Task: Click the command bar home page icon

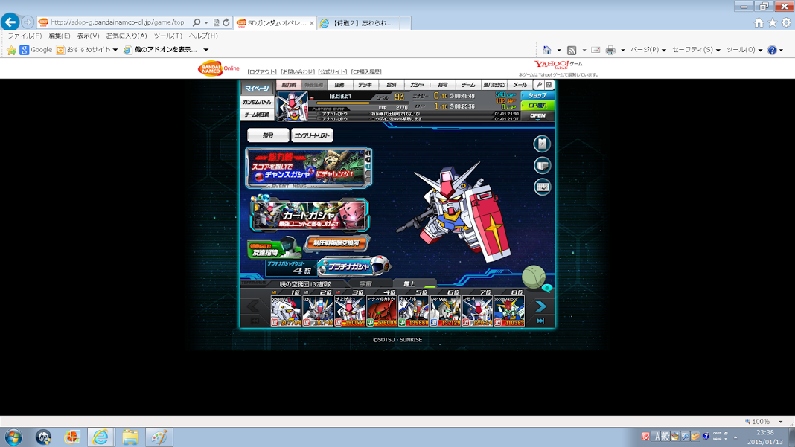Action: tap(546, 50)
